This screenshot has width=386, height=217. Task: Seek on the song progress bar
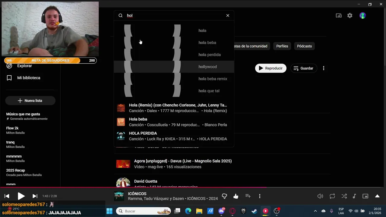(x=193, y=187)
